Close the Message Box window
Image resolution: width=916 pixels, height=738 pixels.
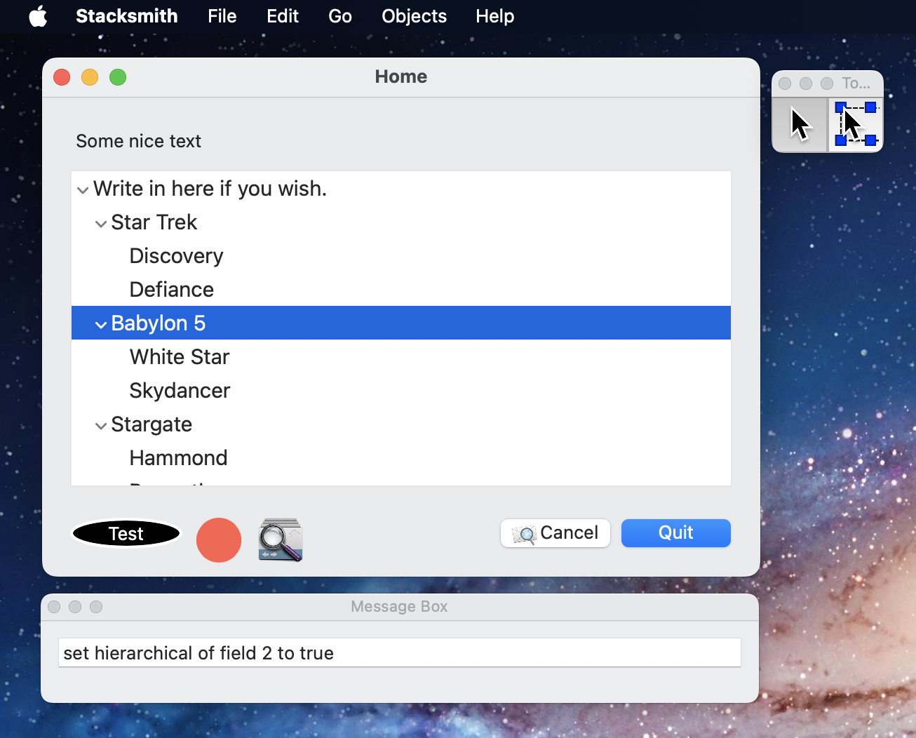point(54,607)
